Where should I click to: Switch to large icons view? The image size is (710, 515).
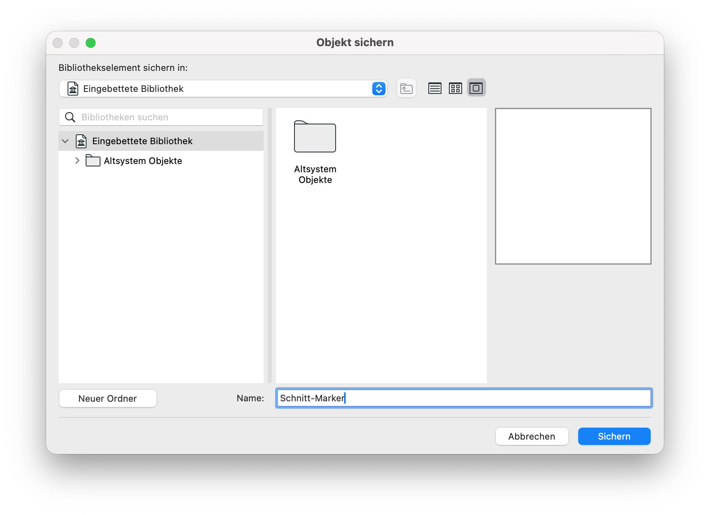pyautogui.click(x=476, y=88)
